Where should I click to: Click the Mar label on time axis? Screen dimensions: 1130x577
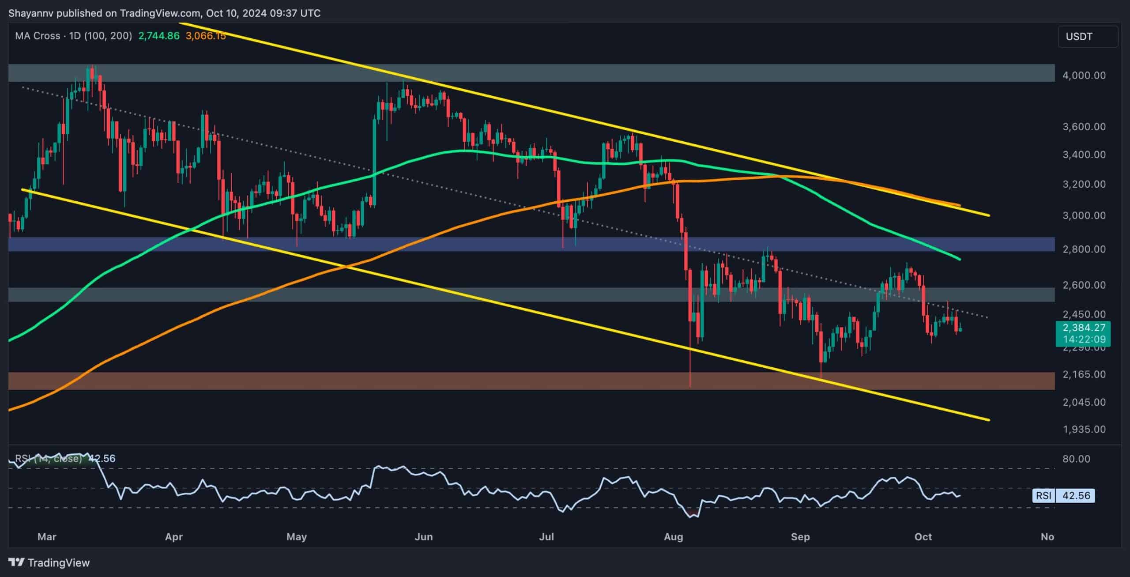point(47,537)
